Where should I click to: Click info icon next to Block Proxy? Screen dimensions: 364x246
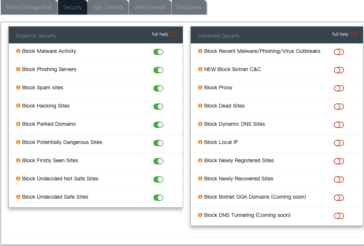[200, 87]
